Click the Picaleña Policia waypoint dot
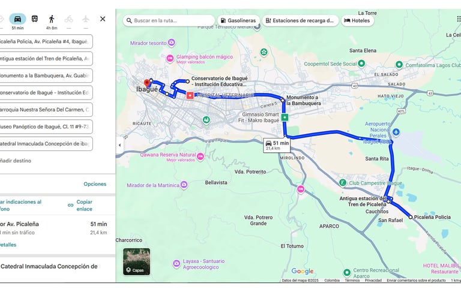The image size is (461, 292). [411, 217]
